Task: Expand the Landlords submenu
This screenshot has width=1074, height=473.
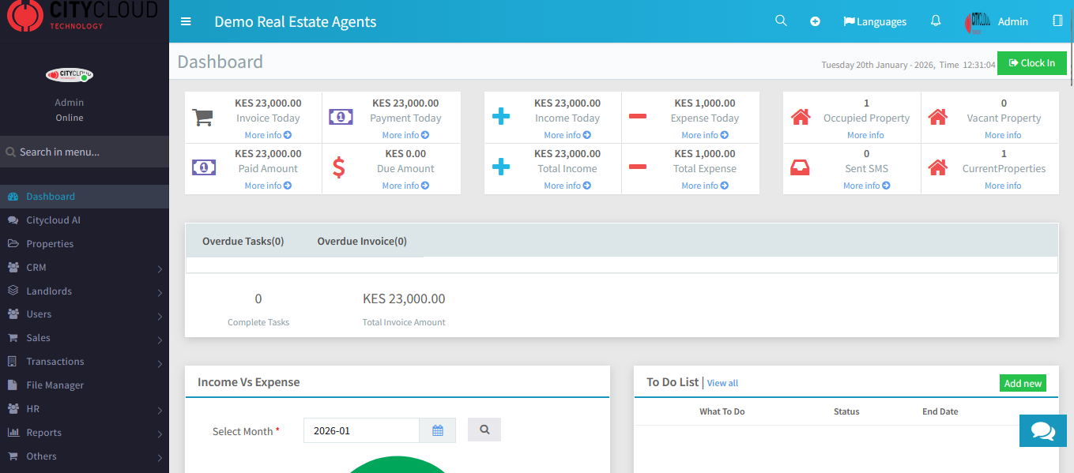Action: [160, 293]
